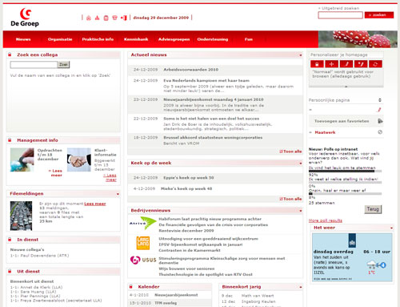Open the Kennisbank menu item

(x=136, y=39)
